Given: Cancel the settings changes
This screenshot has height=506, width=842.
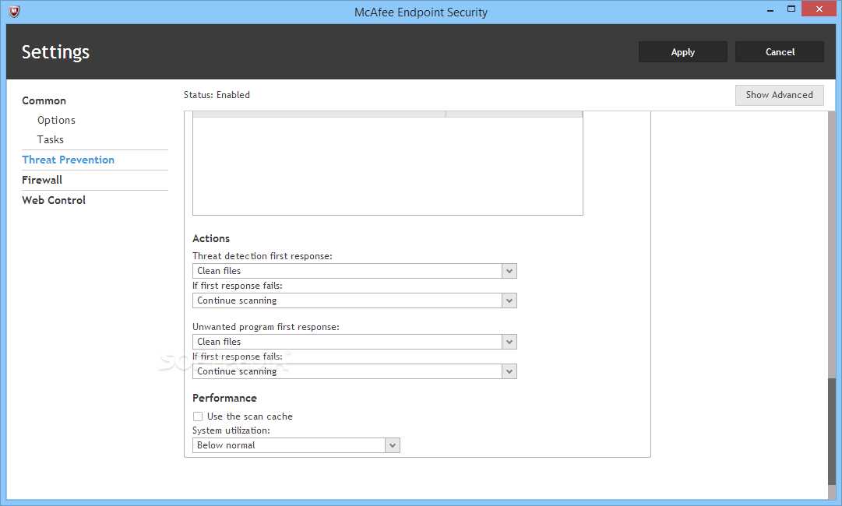Looking at the screenshot, I should pyautogui.click(x=779, y=52).
